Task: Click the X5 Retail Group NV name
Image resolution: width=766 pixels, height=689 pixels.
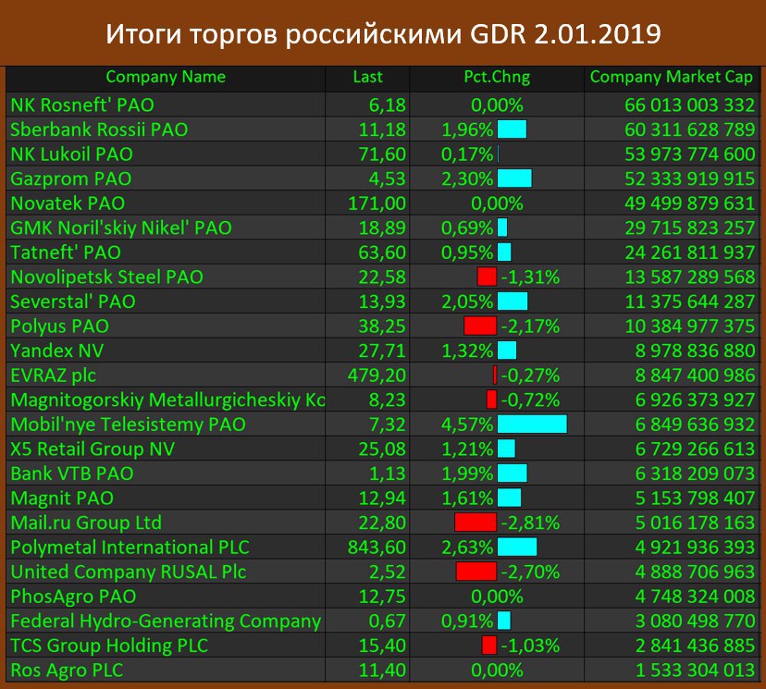Action: (x=93, y=449)
